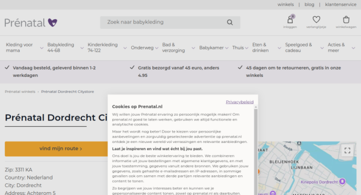Open the Thuis menu item

[238, 48]
